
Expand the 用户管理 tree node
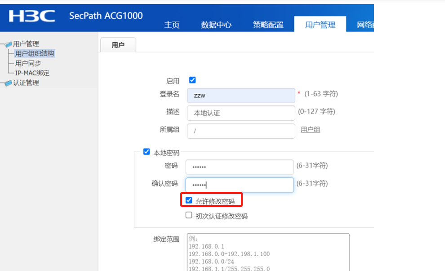click(26, 44)
